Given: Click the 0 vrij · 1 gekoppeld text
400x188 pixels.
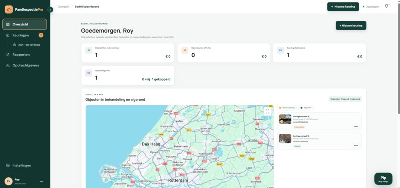Looking at the screenshot, I should coord(156,79).
